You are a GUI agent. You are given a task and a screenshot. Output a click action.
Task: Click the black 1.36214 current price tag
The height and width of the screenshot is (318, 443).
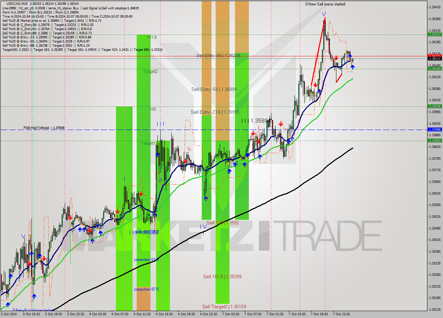coord(435,58)
